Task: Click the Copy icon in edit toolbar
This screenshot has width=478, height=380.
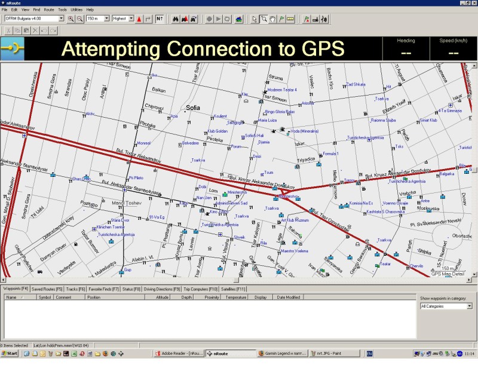Action: click(x=17, y=30)
